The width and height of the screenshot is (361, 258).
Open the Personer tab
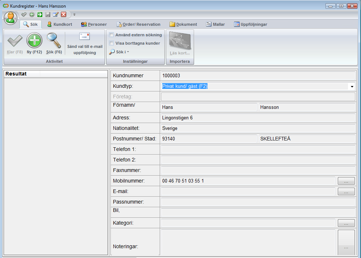point(94,24)
